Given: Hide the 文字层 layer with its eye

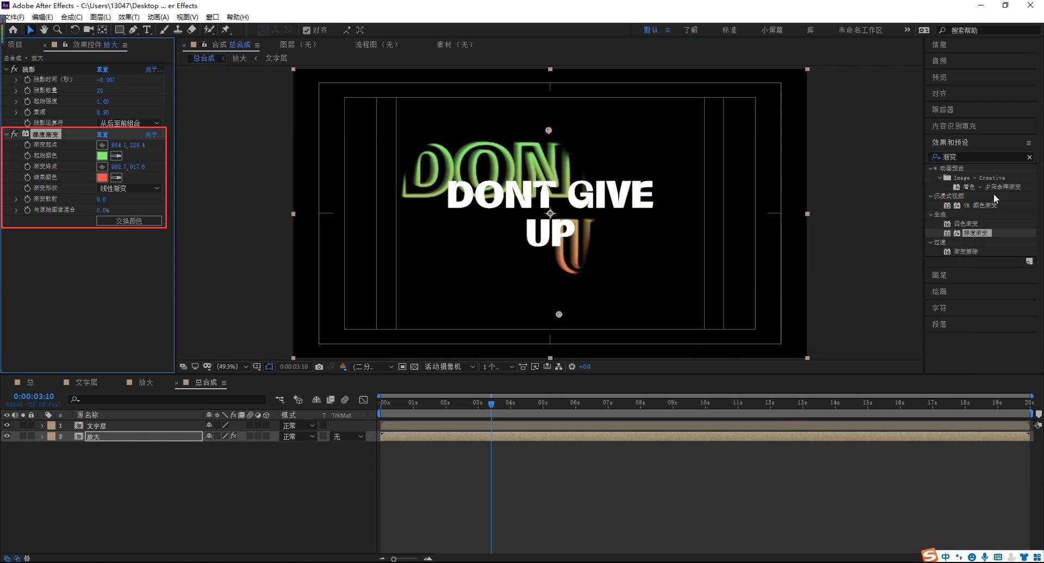Looking at the screenshot, I should (7, 426).
